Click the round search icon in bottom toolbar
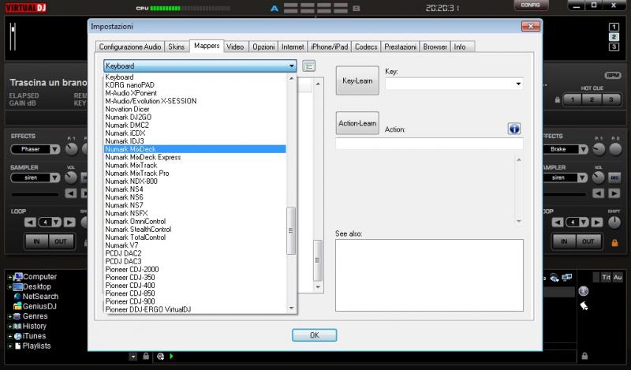Viewport: 631px width, 370px height. coord(160,357)
